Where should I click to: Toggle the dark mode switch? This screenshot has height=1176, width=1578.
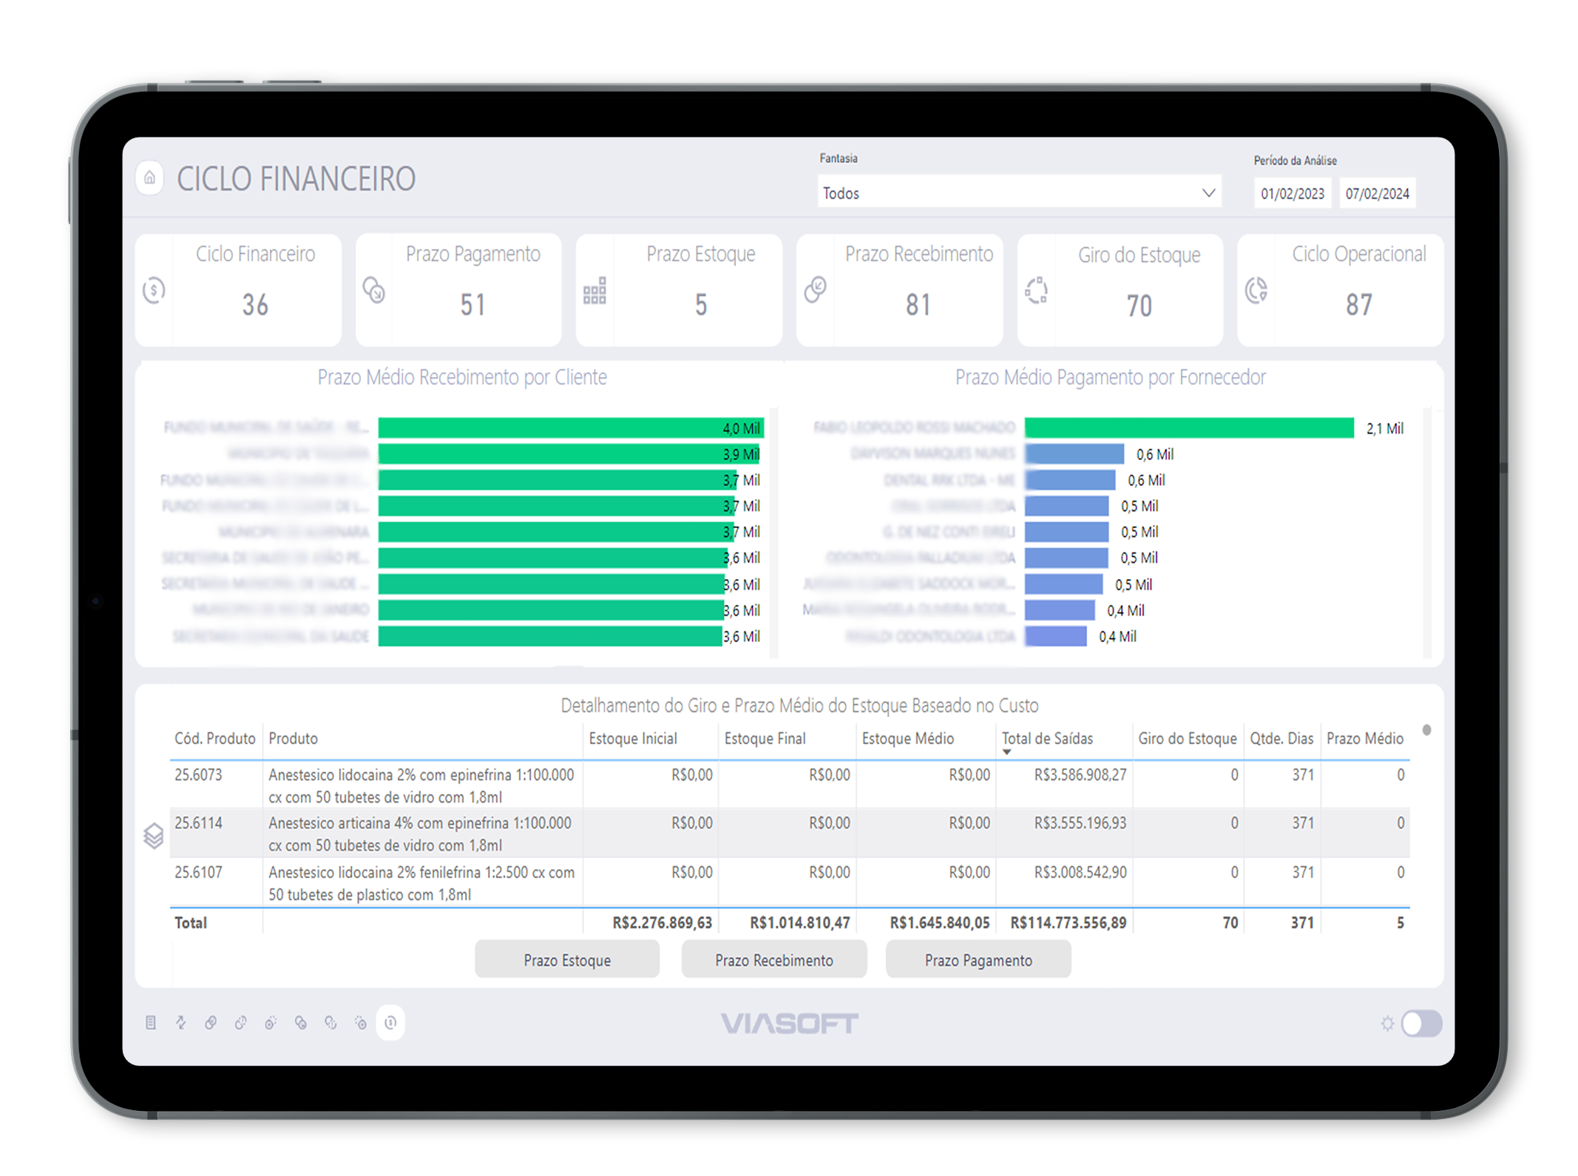[x=1421, y=1024]
